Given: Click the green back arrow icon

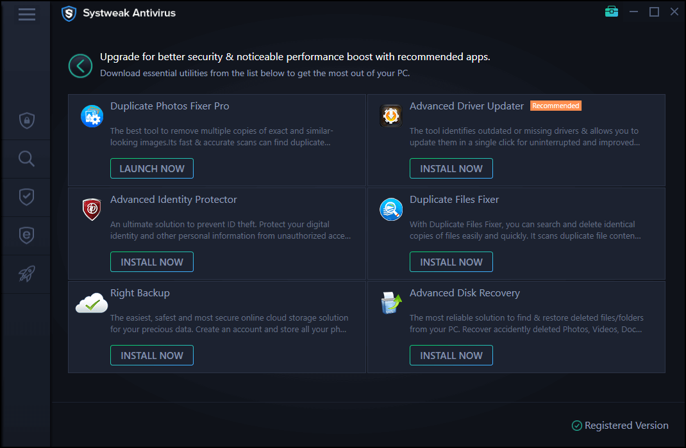Looking at the screenshot, I should point(81,65).
